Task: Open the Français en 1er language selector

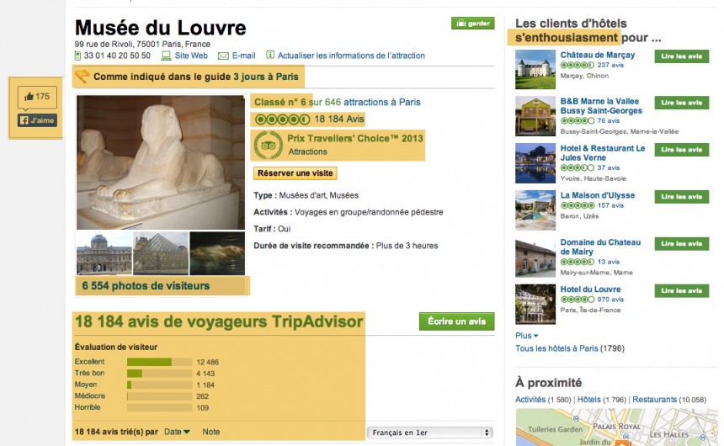Action: click(430, 433)
